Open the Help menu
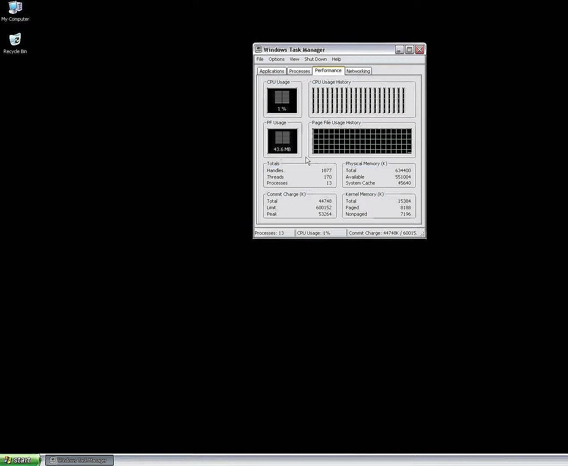This screenshot has width=568, height=466. 336,59
